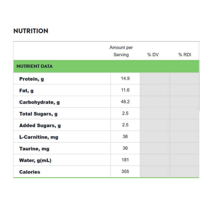209x209 pixels.
Task: Click the Taurine, mg row label
Action: (34, 149)
